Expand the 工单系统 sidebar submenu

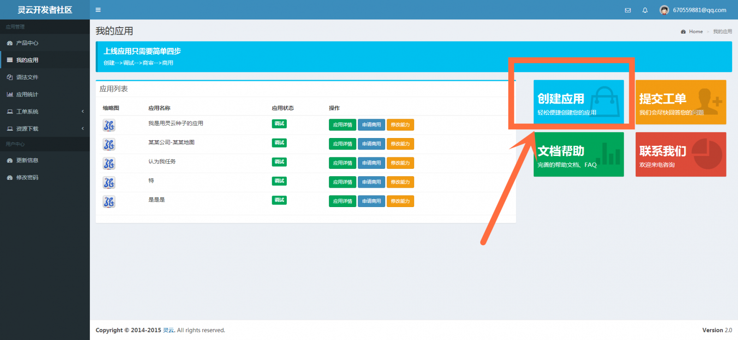(27, 111)
